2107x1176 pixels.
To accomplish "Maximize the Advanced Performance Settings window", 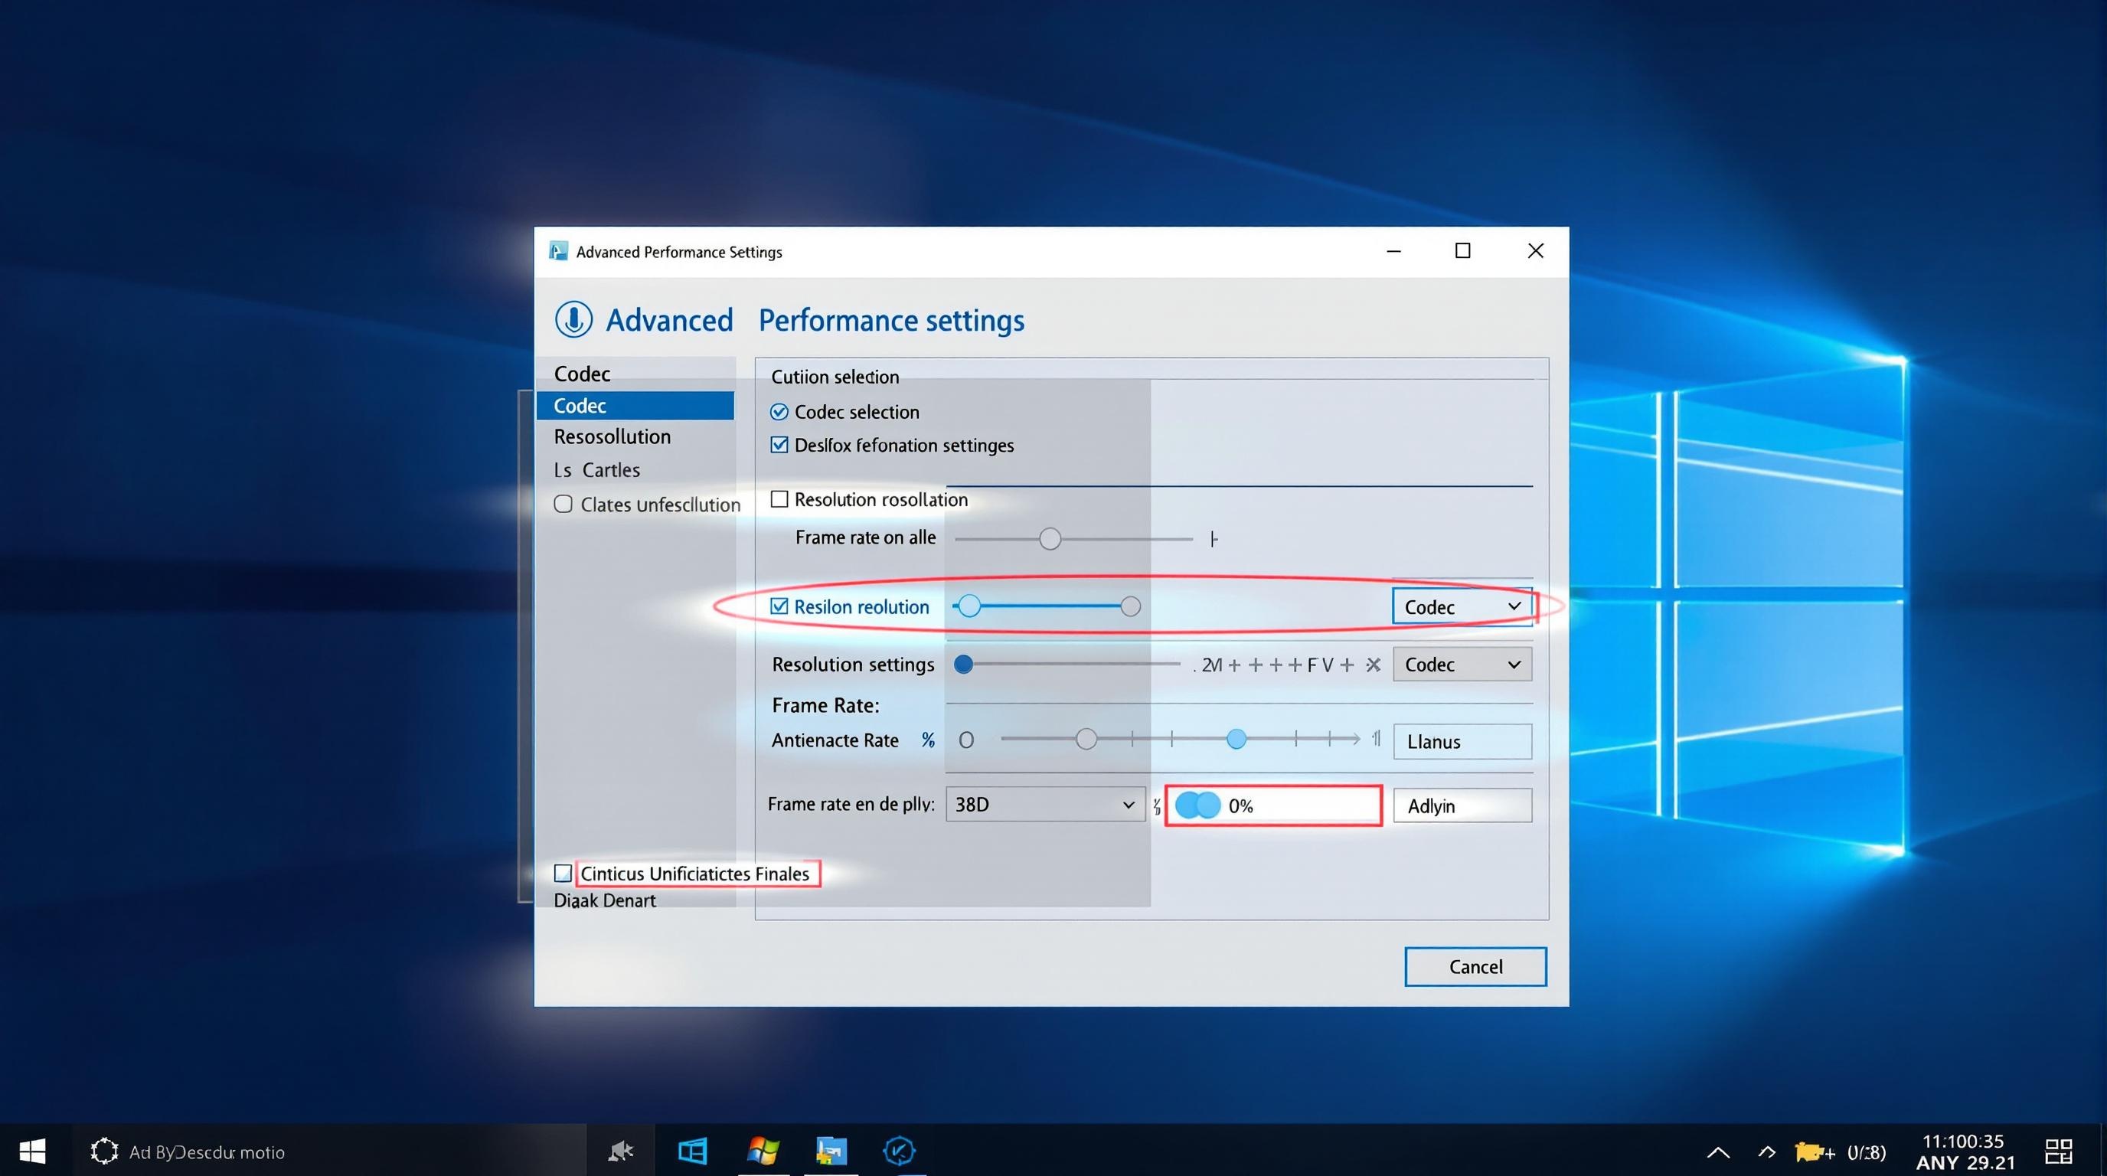I will click(1462, 251).
